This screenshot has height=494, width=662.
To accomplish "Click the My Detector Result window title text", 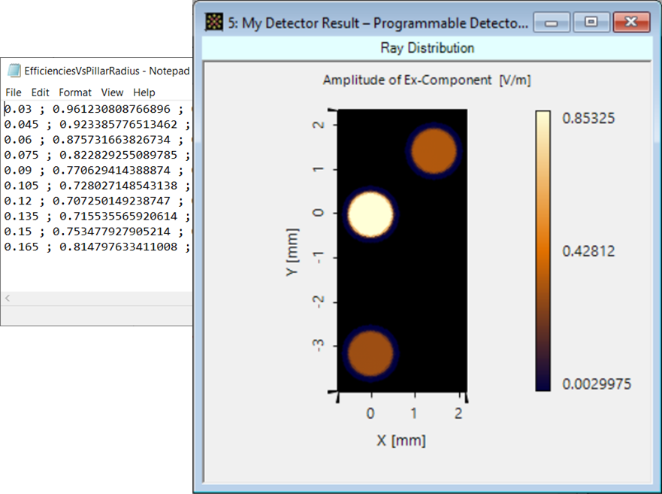I will click(378, 23).
